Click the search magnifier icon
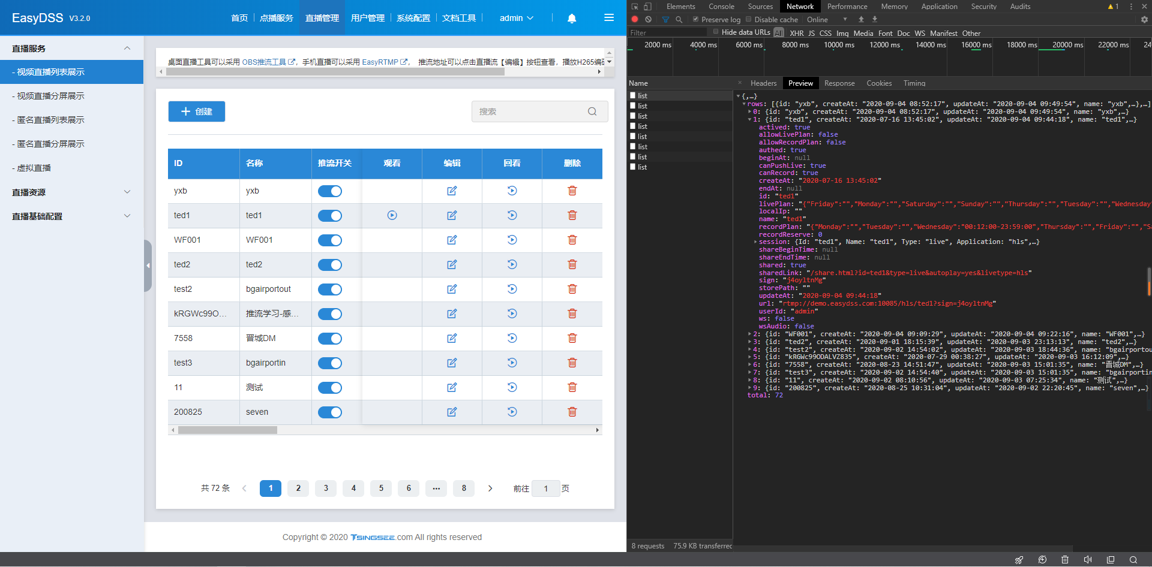Screen dimensions: 1152x567 click(x=592, y=111)
